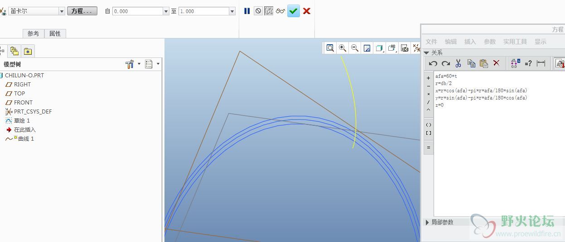Image resolution: width=565 pixels, height=242 pixels.
Task: Open the dropdown arrow of the 1.000 field
Action: (232, 11)
